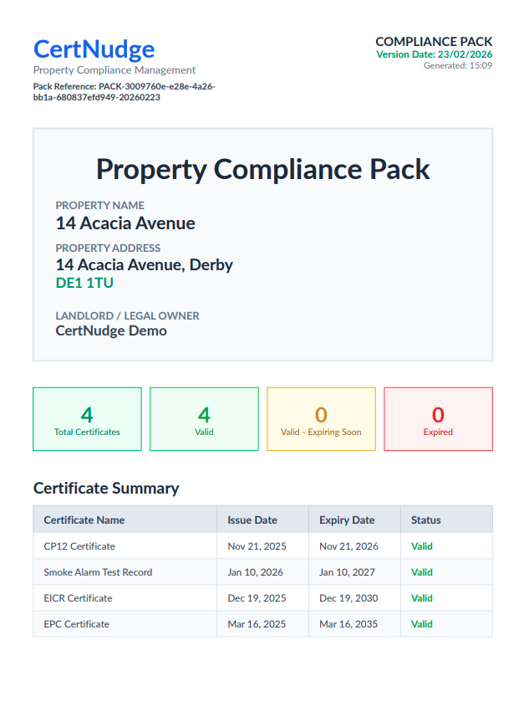
Task: Click the PROPERTY ADDRESS label
Action: tap(108, 248)
